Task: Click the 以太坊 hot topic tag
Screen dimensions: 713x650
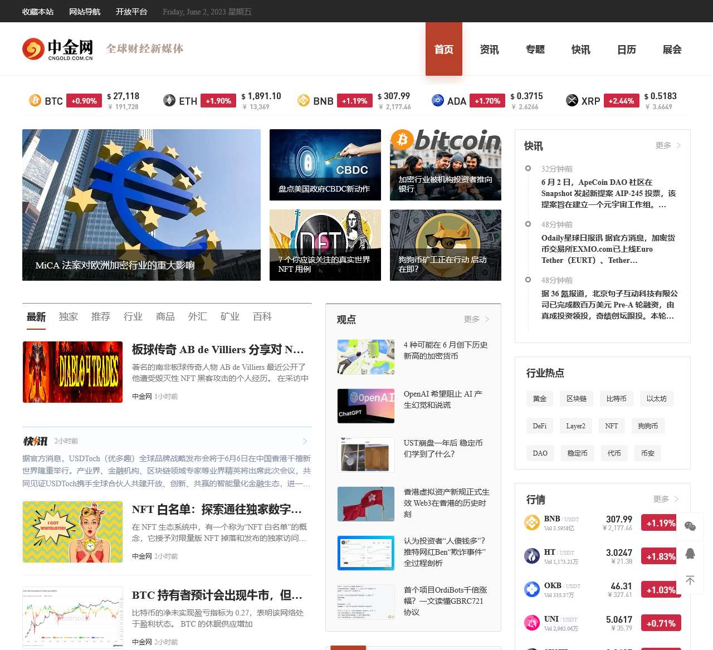Action: pyautogui.click(x=657, y=399)
